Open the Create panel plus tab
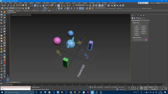168x94 pixels. pos(132,16)
